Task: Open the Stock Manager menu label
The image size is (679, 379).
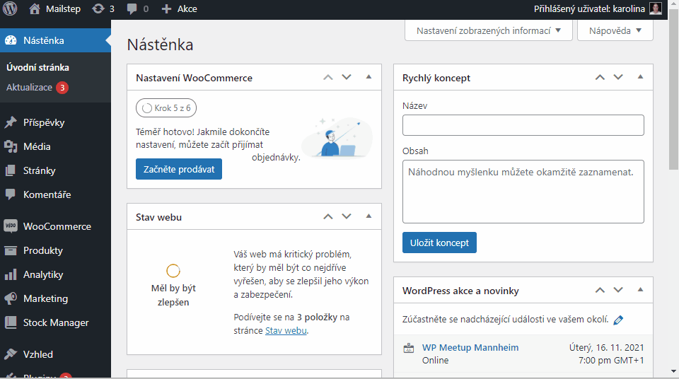Action: click(x=56, y=322)
